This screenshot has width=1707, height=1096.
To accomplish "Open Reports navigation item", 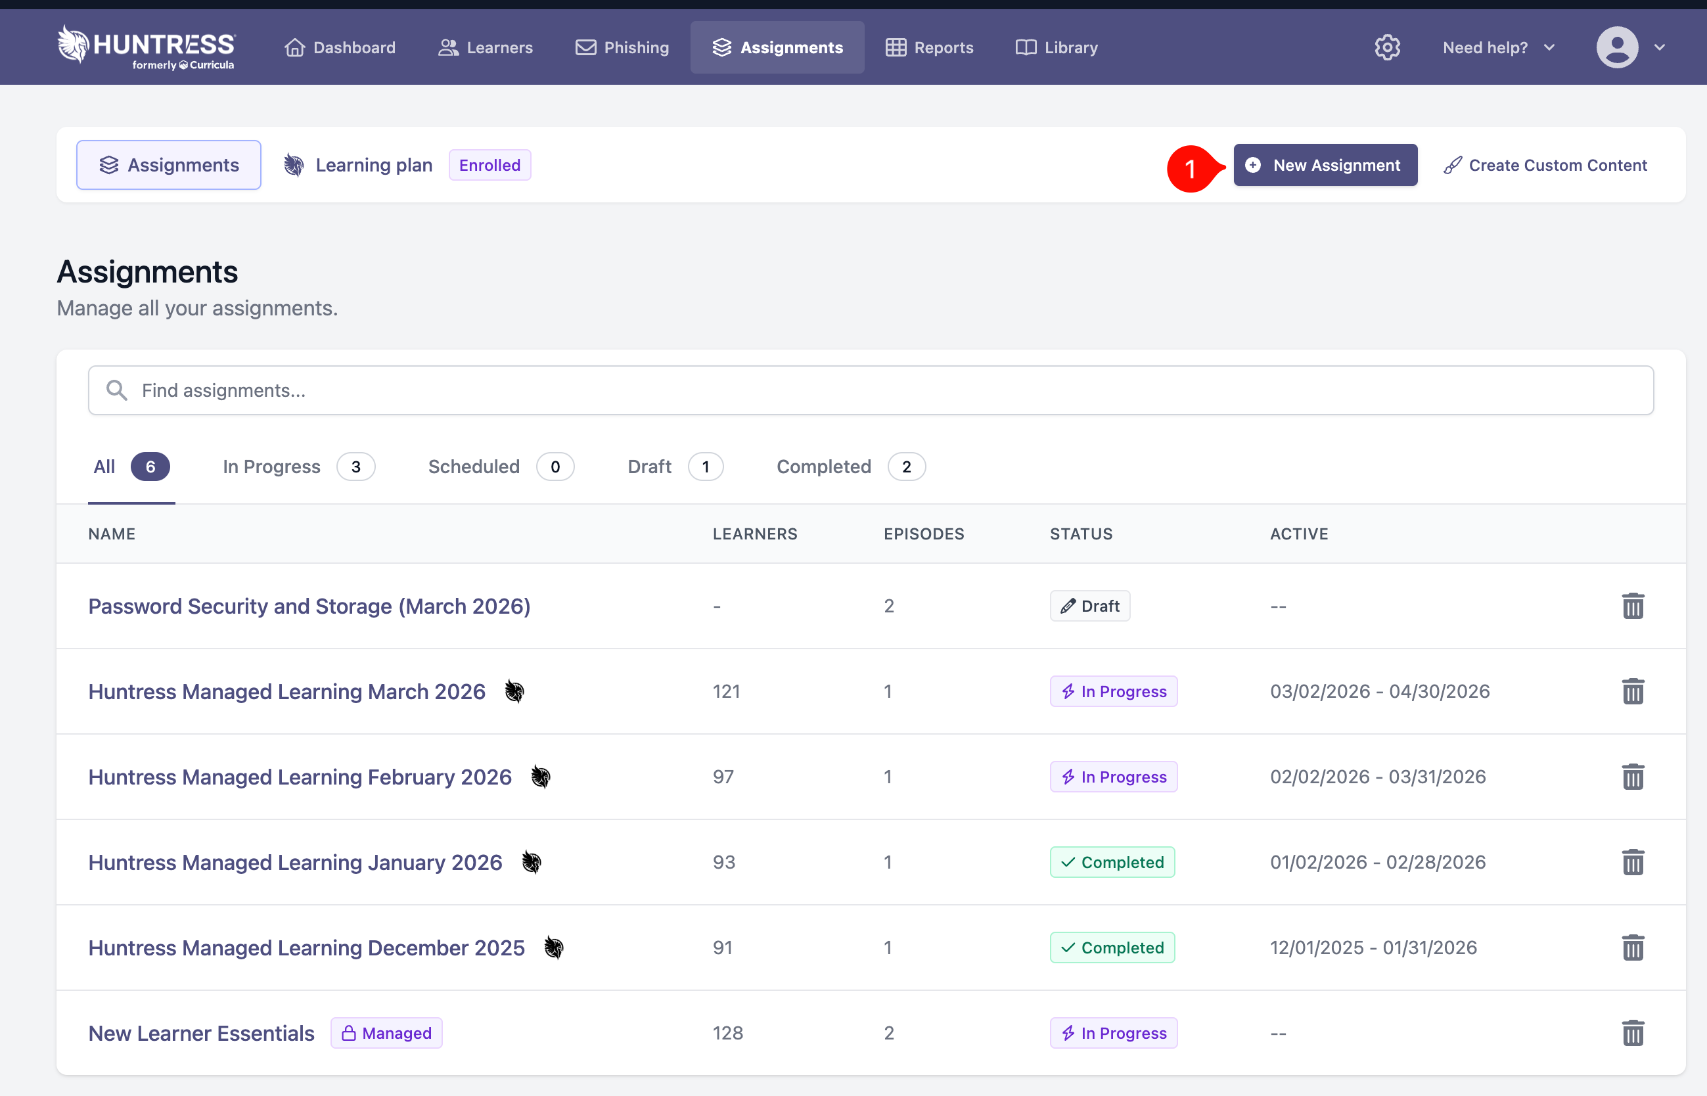I will (929, 48).
